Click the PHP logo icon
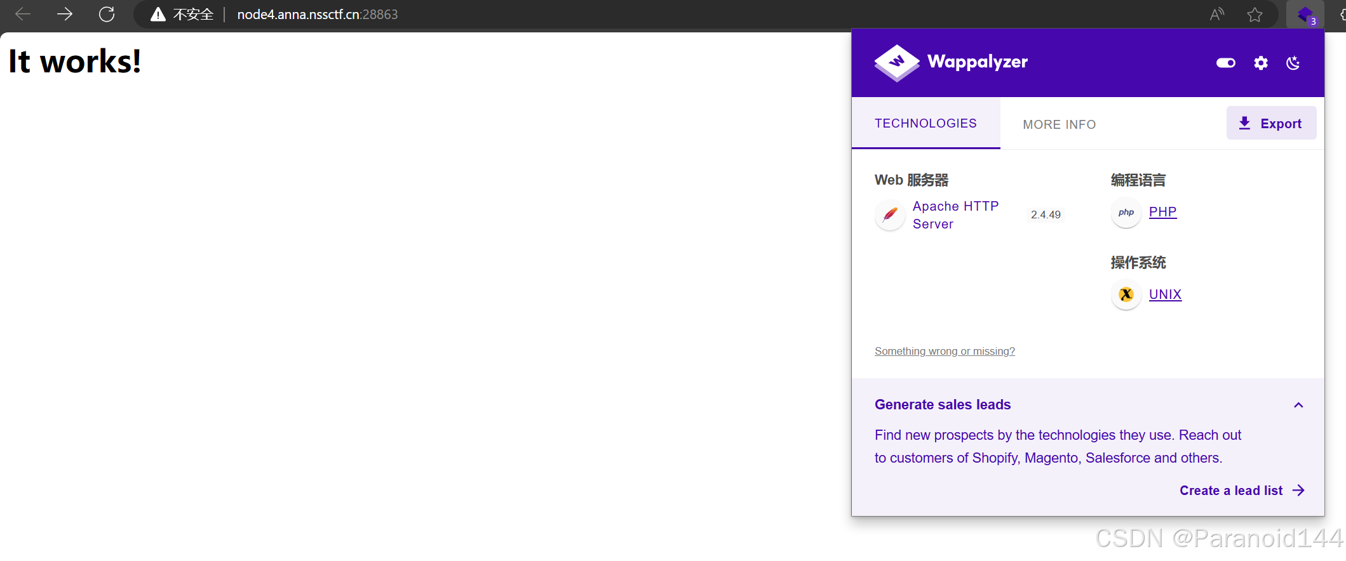The width and height of the screenshot is (1346, 561). pos(1126,212)
